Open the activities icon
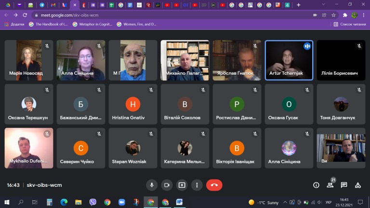370x208 pixels. coord(358,185)
